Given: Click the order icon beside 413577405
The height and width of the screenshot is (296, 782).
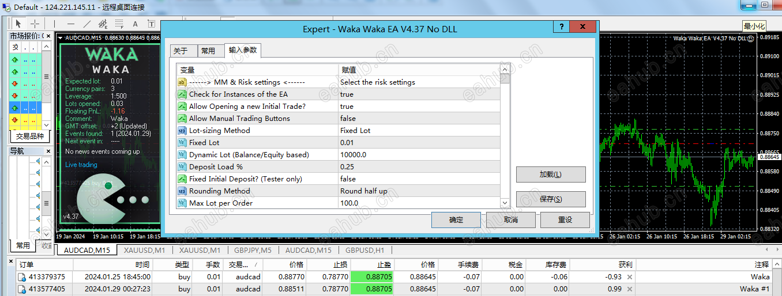Looking at the screenshot, I should (x=22, y=289).
